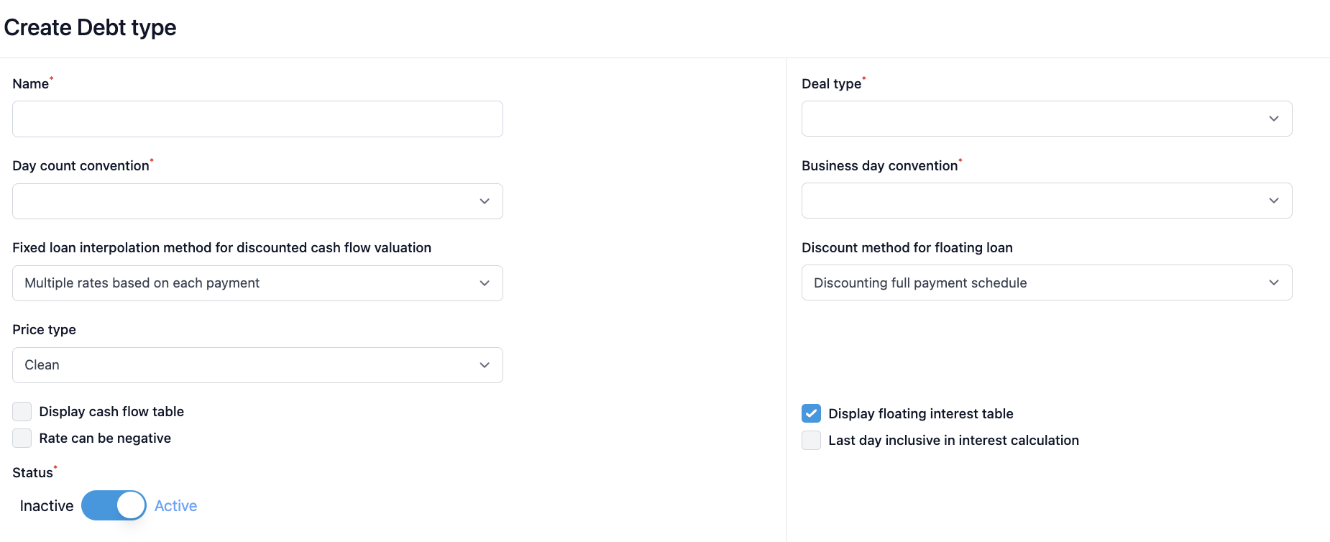Click the chevron next to Discounting full payment schedule
This screenshot has height=542, width=1330.
click(1273, 283)
